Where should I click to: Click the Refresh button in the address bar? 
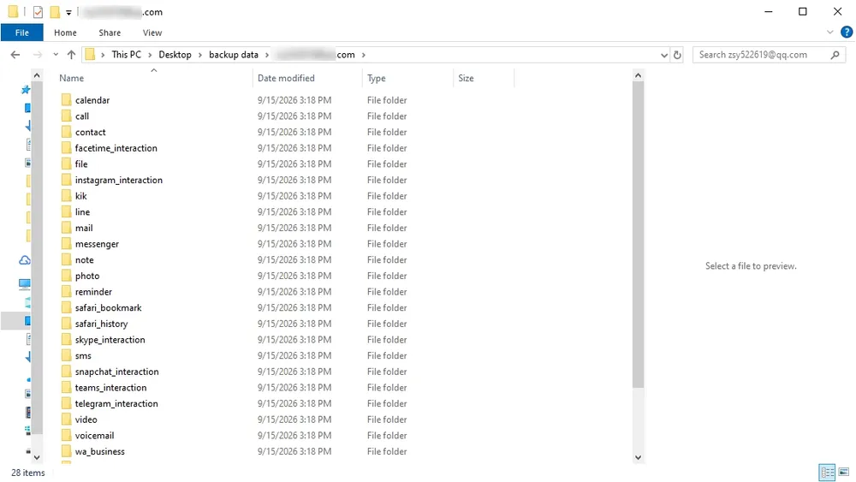677,55
